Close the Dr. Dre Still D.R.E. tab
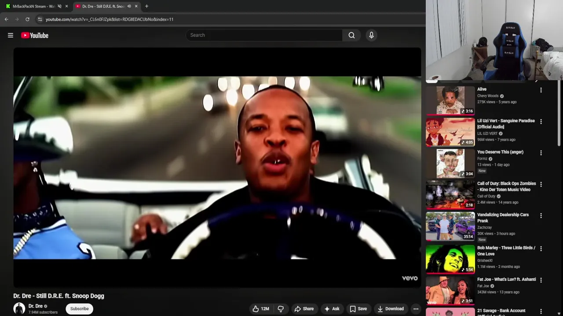This screenshot has width=563, height=316. [136, 6]
